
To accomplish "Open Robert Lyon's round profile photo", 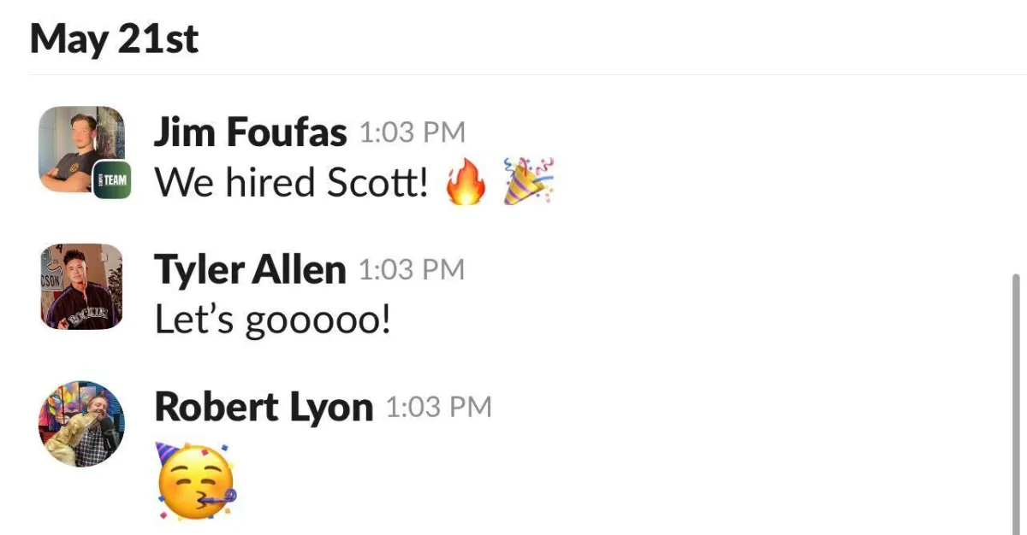I will click(82, 424).
